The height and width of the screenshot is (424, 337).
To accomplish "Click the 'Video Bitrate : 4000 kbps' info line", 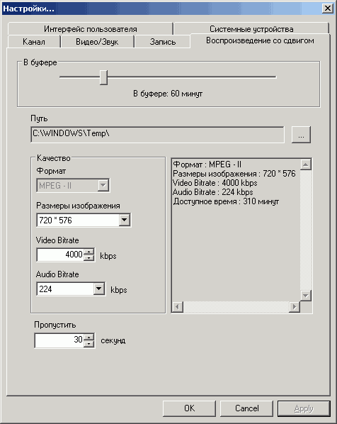I will coord(215,183).
